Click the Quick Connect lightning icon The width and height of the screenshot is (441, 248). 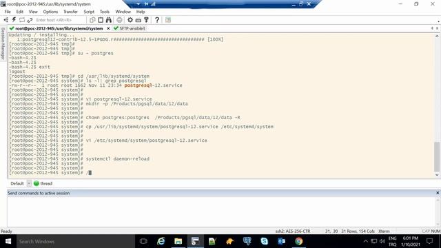(14, 20)
